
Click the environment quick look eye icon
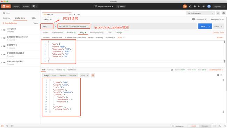pos(218,13)
